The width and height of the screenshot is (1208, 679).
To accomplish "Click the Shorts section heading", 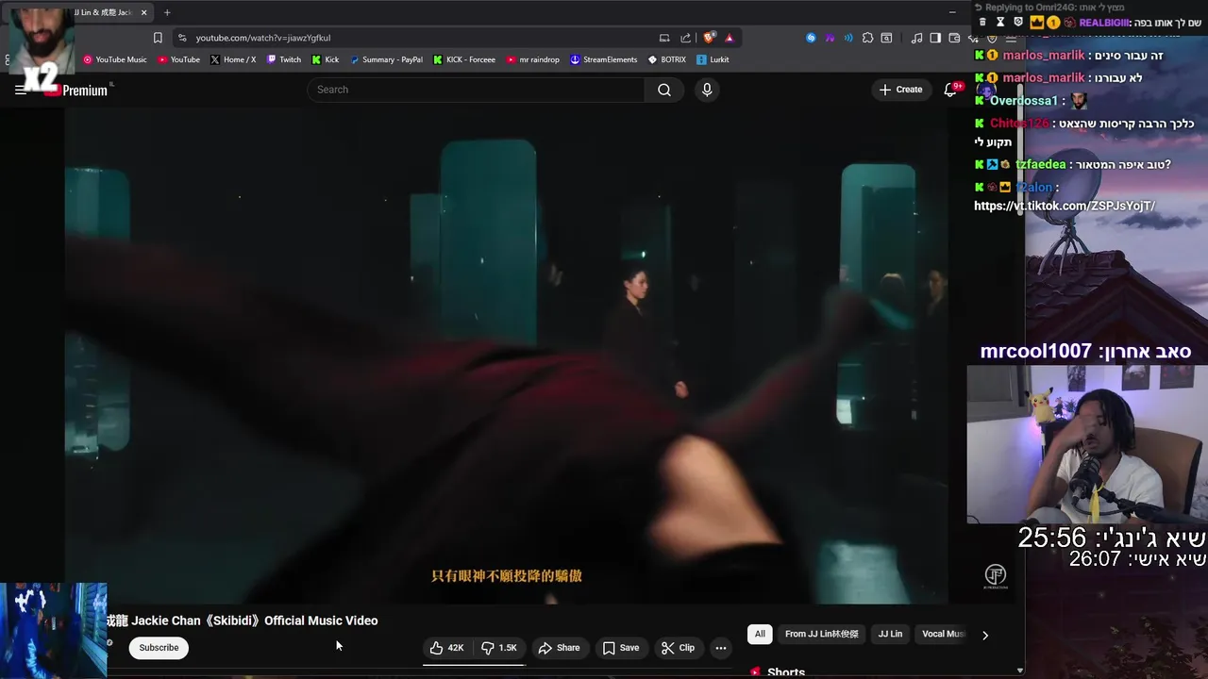I will pos(786,672).
